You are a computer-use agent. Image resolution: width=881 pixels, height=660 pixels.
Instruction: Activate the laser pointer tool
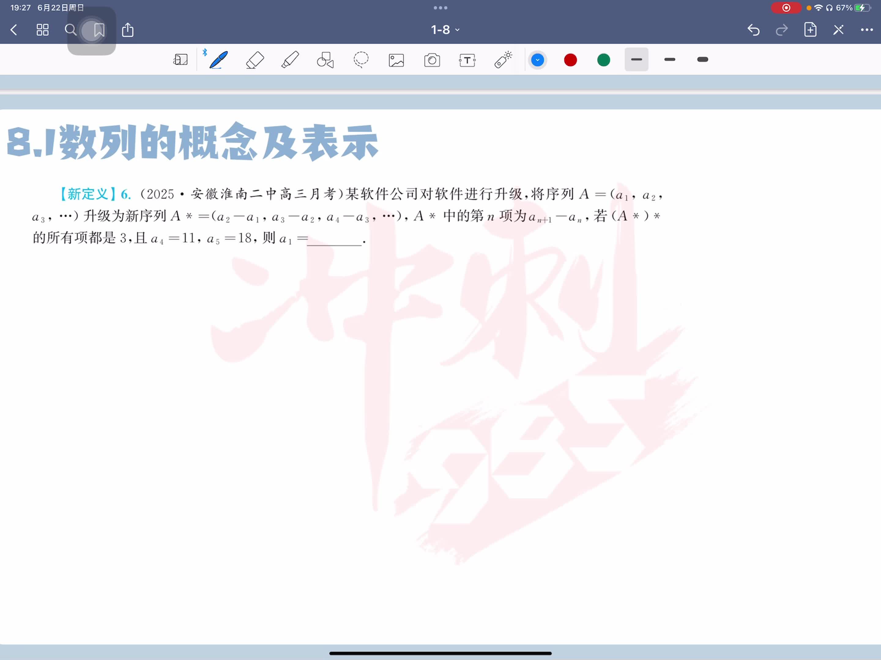[503, 60]
